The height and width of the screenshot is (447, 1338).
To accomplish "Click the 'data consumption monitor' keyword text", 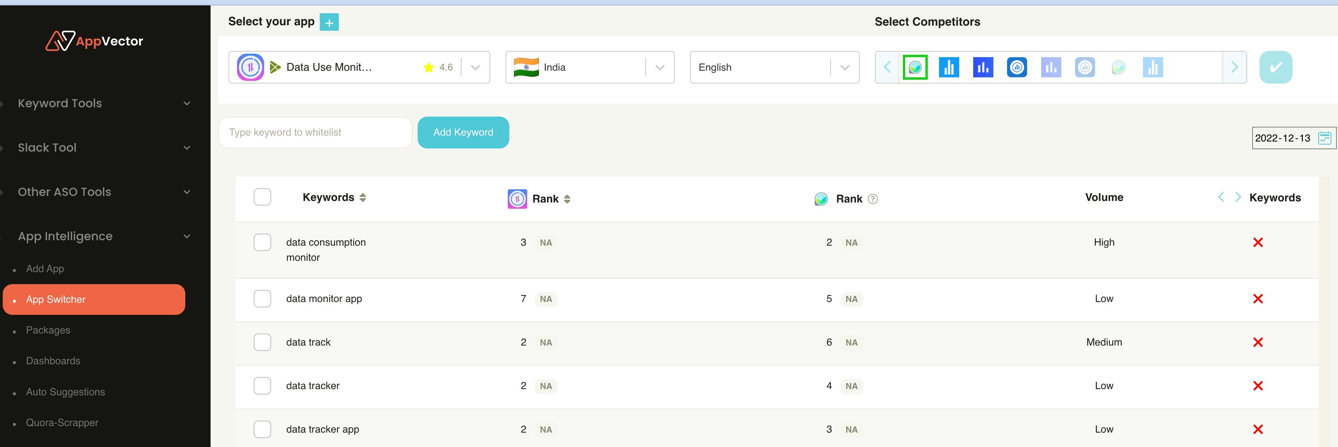I will [x=326, y=250].
